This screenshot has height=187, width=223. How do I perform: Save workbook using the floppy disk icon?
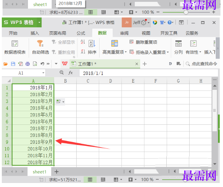(x=13, y=64)
